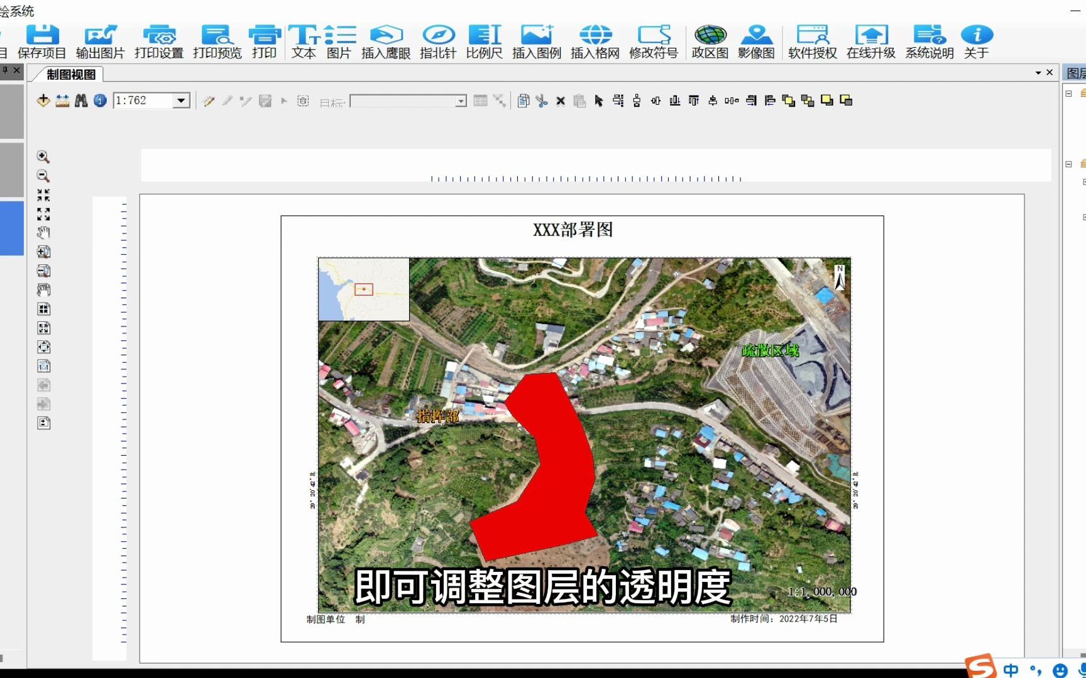Click the delete X icon
The width and height of the screenshot is (1086, 678).
click(x=561, y=100)
